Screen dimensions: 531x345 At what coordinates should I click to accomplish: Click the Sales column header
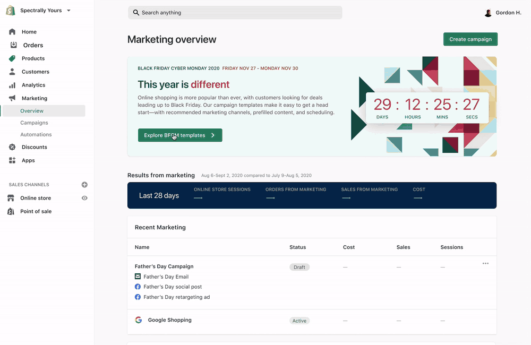(x=404, y=247)
